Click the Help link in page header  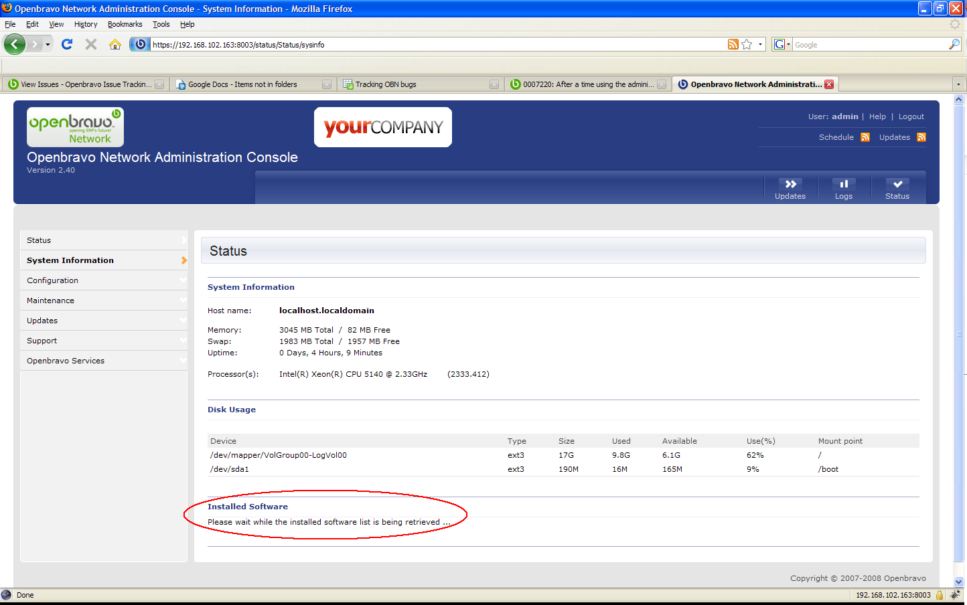pos(877,116)
